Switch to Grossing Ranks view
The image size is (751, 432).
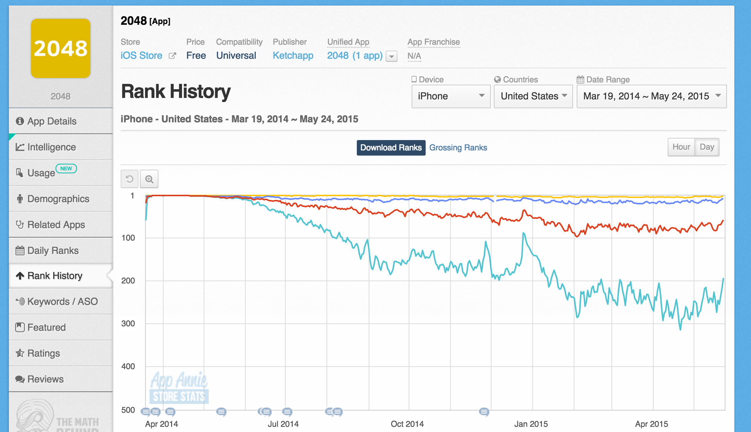458,147
